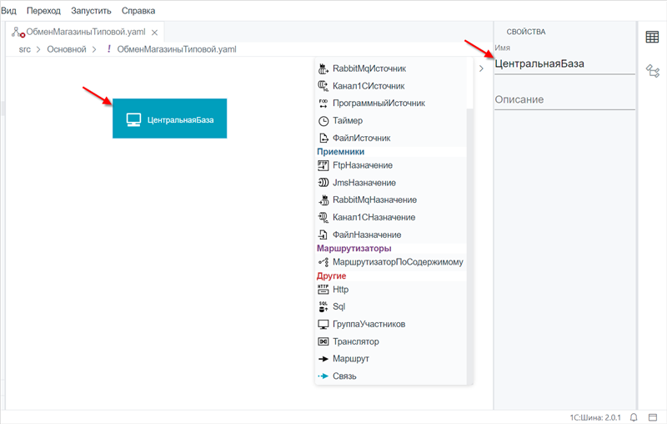
Task: Select the JmsНазначение icon
Action: point(323,183)
